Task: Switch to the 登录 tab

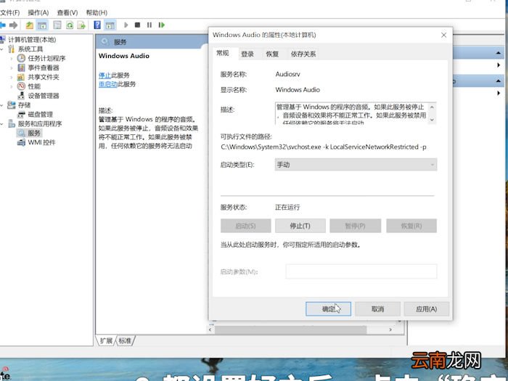Action: 247,54
